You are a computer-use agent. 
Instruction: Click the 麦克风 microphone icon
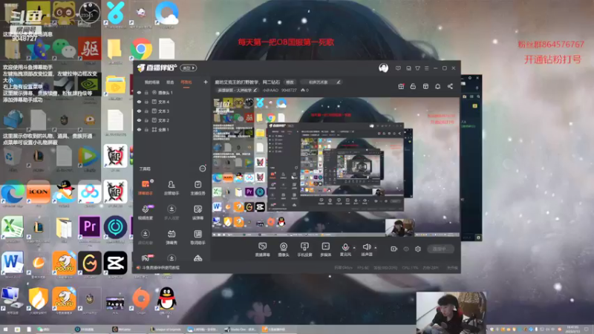pyautogui.click(x=345, y=247)
